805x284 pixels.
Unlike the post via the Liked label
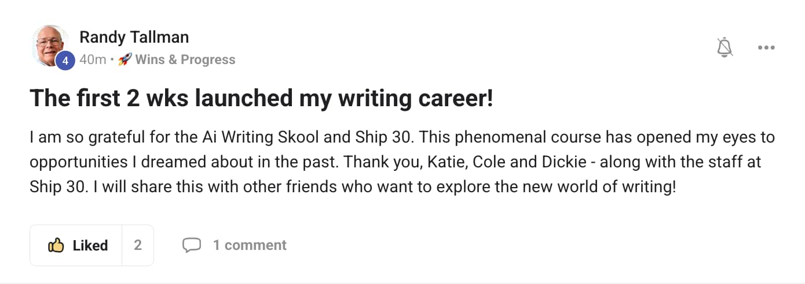coord(90,245)
